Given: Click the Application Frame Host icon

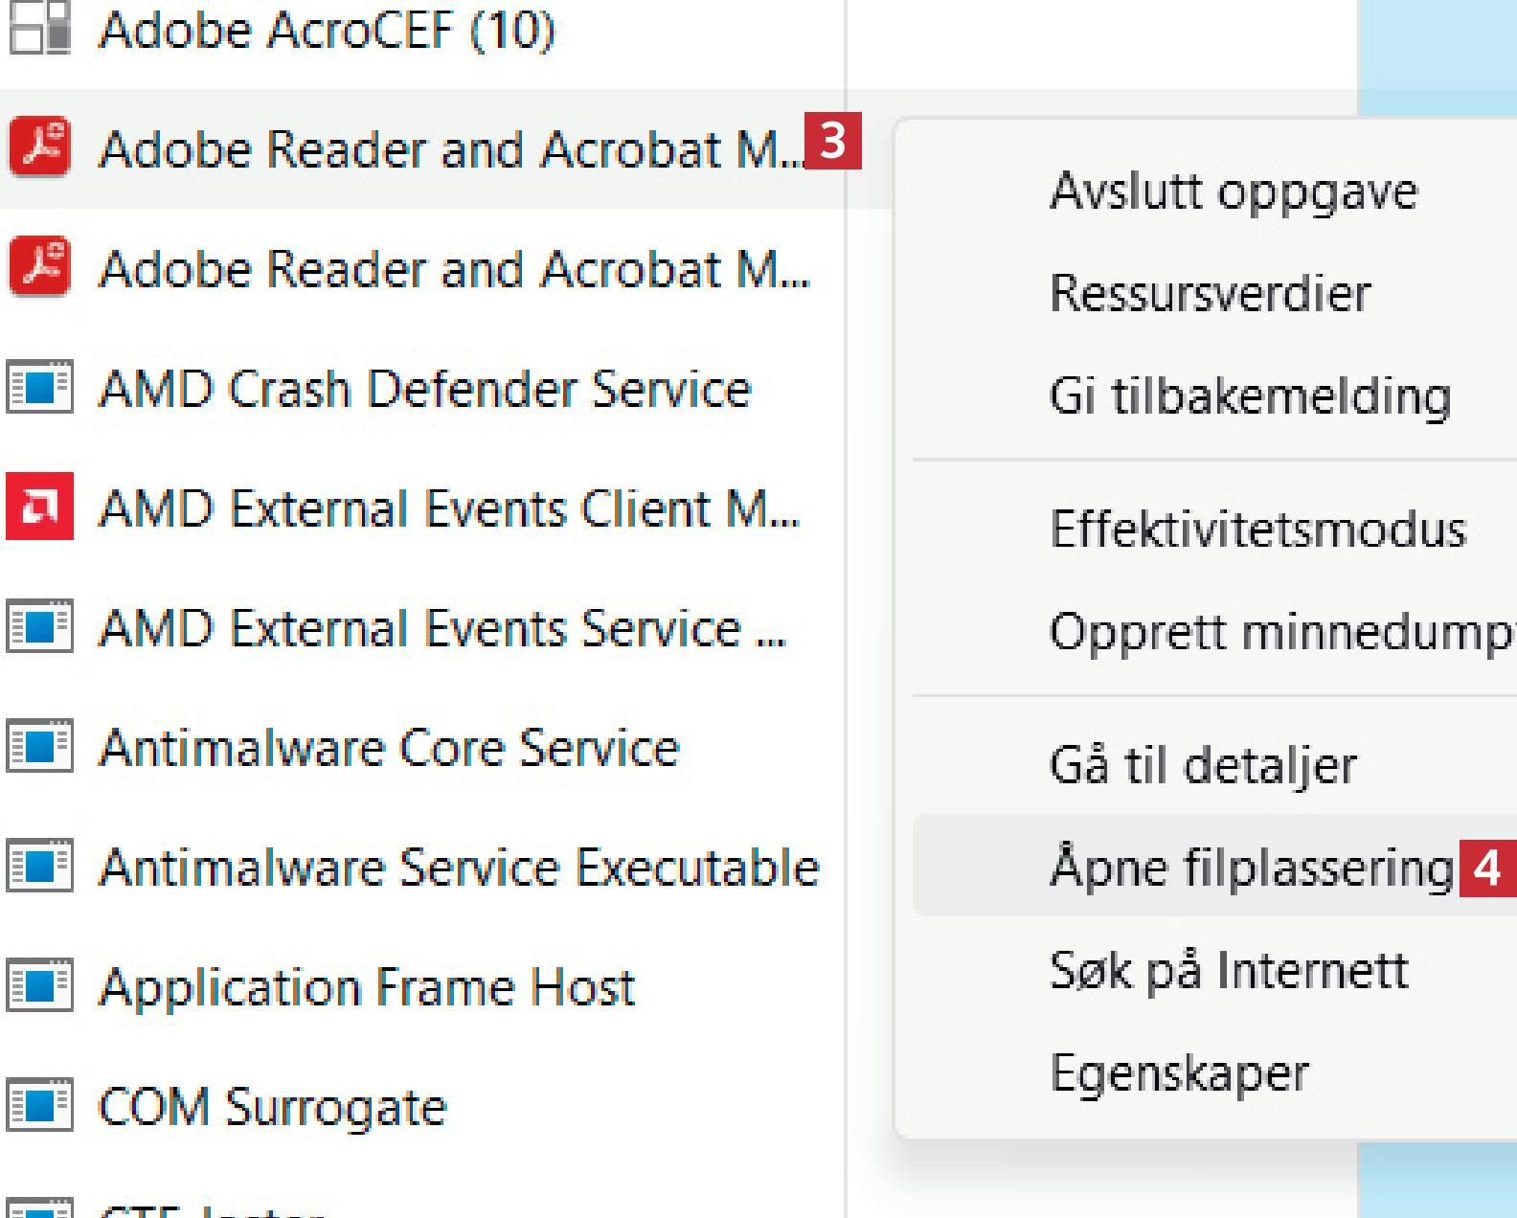Looking at the screenshot, I should click(39, 986).
